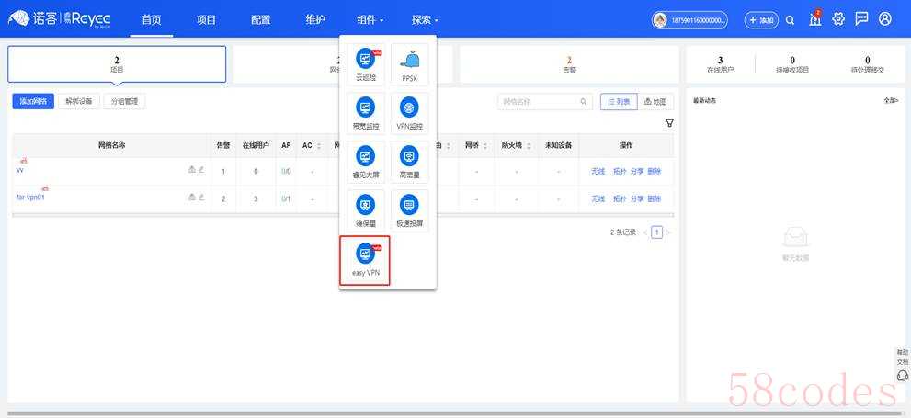Click 拓扑 in the for-vpn01 row

pos(620,198)
